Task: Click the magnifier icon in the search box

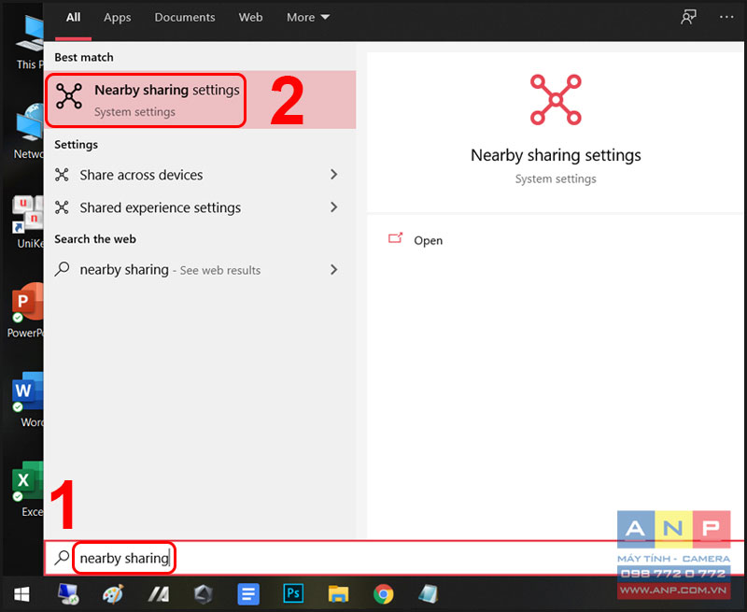Action: [62, 557]
